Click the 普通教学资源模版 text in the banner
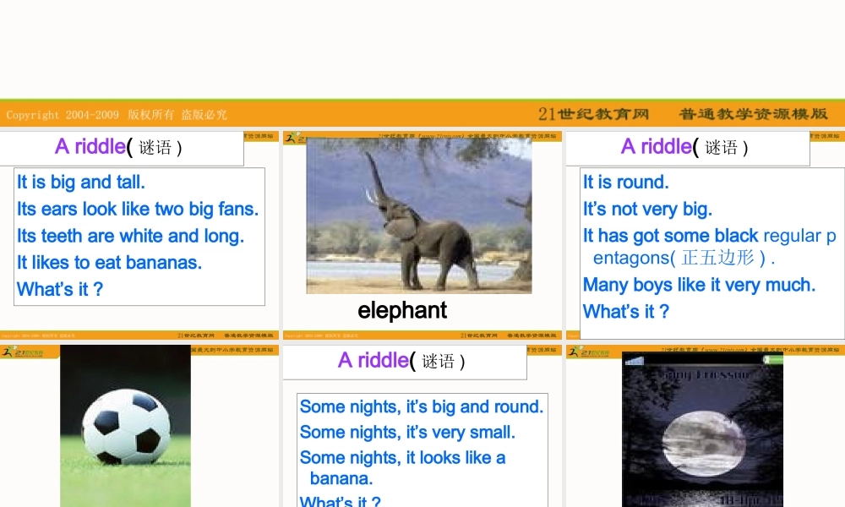The image size is (845, 507). (x=753, y=114)
